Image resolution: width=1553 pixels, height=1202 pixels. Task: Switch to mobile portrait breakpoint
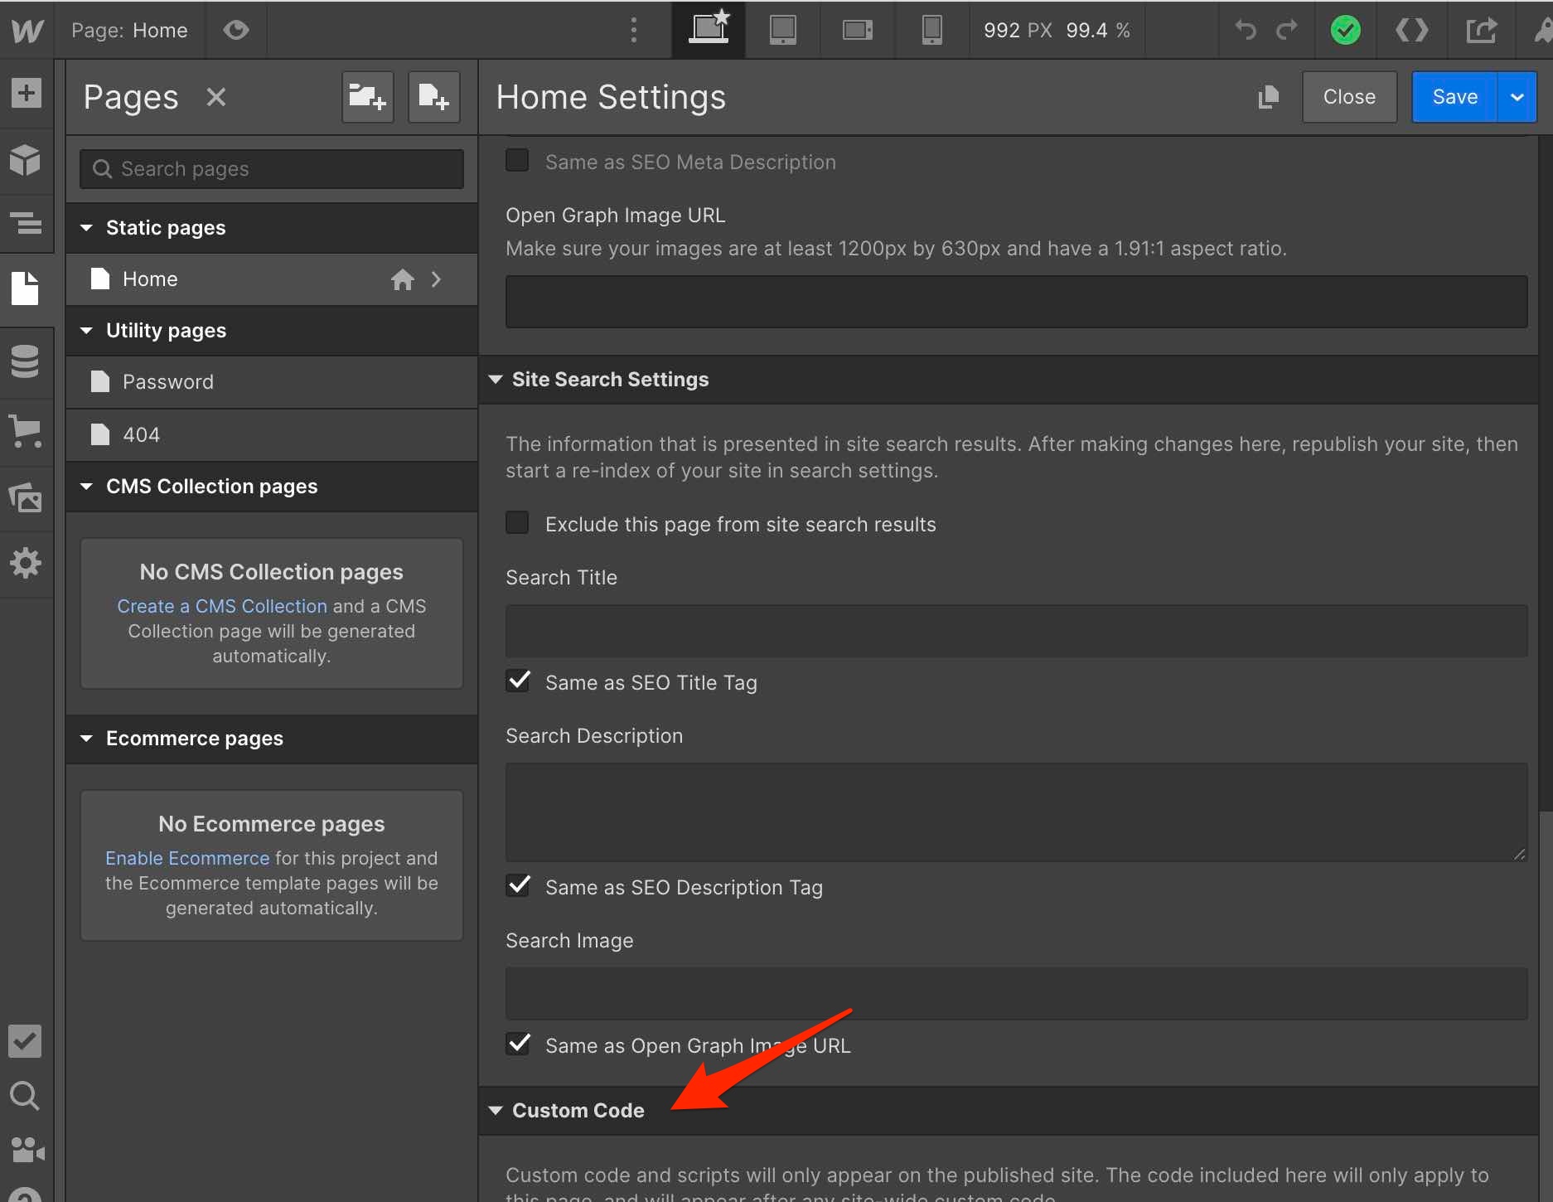coord(931,30)
